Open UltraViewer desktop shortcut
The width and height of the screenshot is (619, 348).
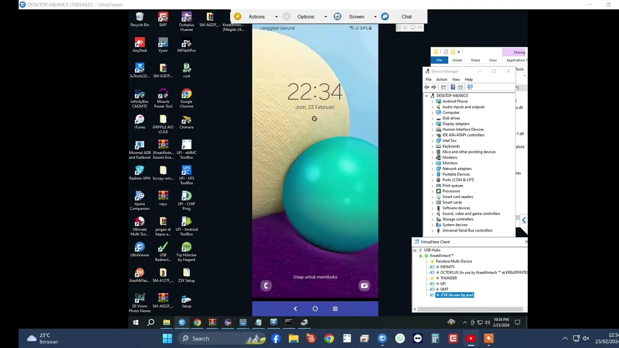pyautogui.click(x=139, y=250)
